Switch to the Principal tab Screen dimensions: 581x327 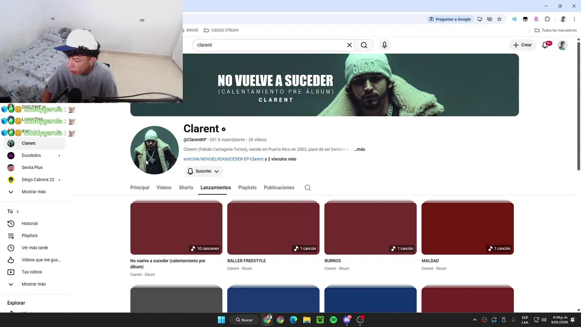click(x=140, y=188)
